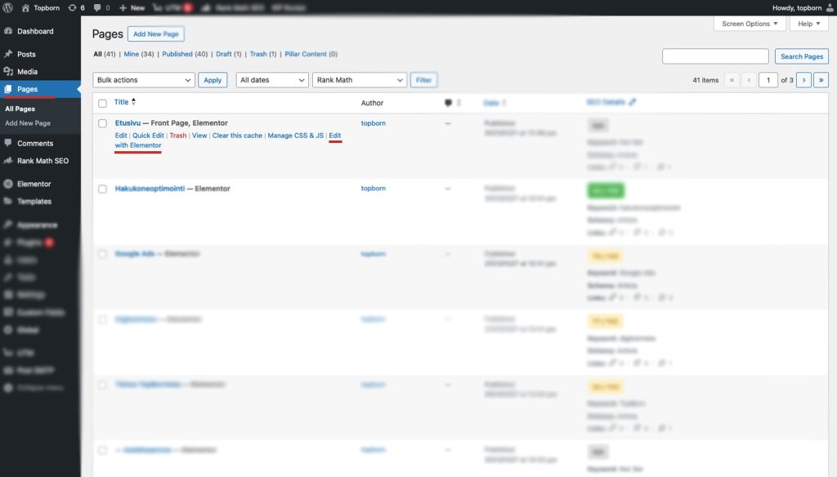Open Elementor in the sidebar
Viewport: 837px width, 477px height.
click(34, 184)
